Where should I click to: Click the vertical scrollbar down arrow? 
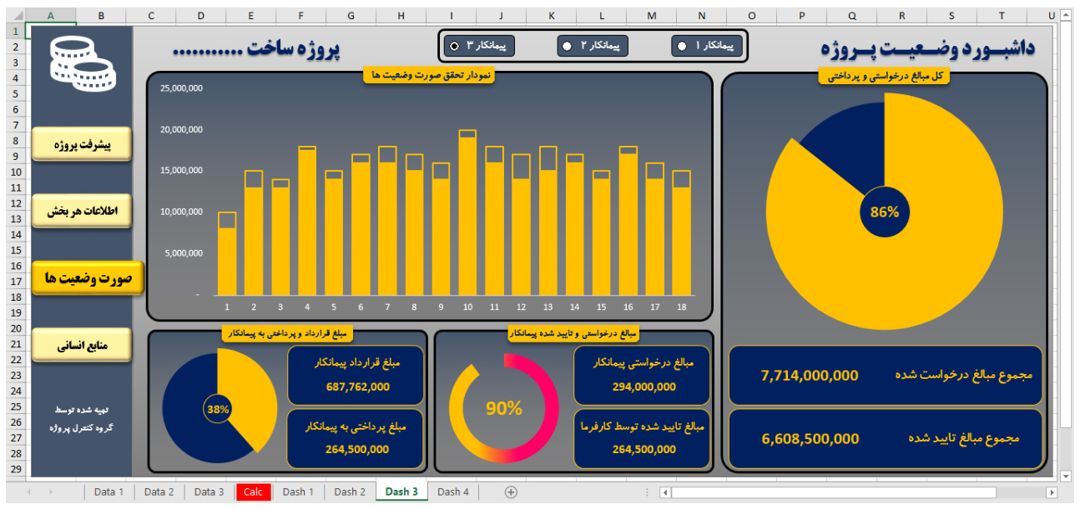point(1064,476)
